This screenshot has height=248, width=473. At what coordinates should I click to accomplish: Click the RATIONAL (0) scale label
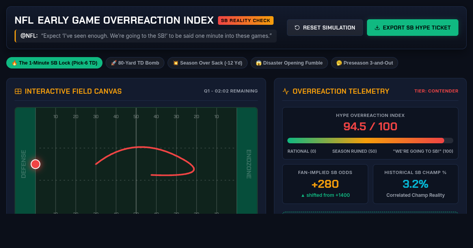[x=302, y=151]
